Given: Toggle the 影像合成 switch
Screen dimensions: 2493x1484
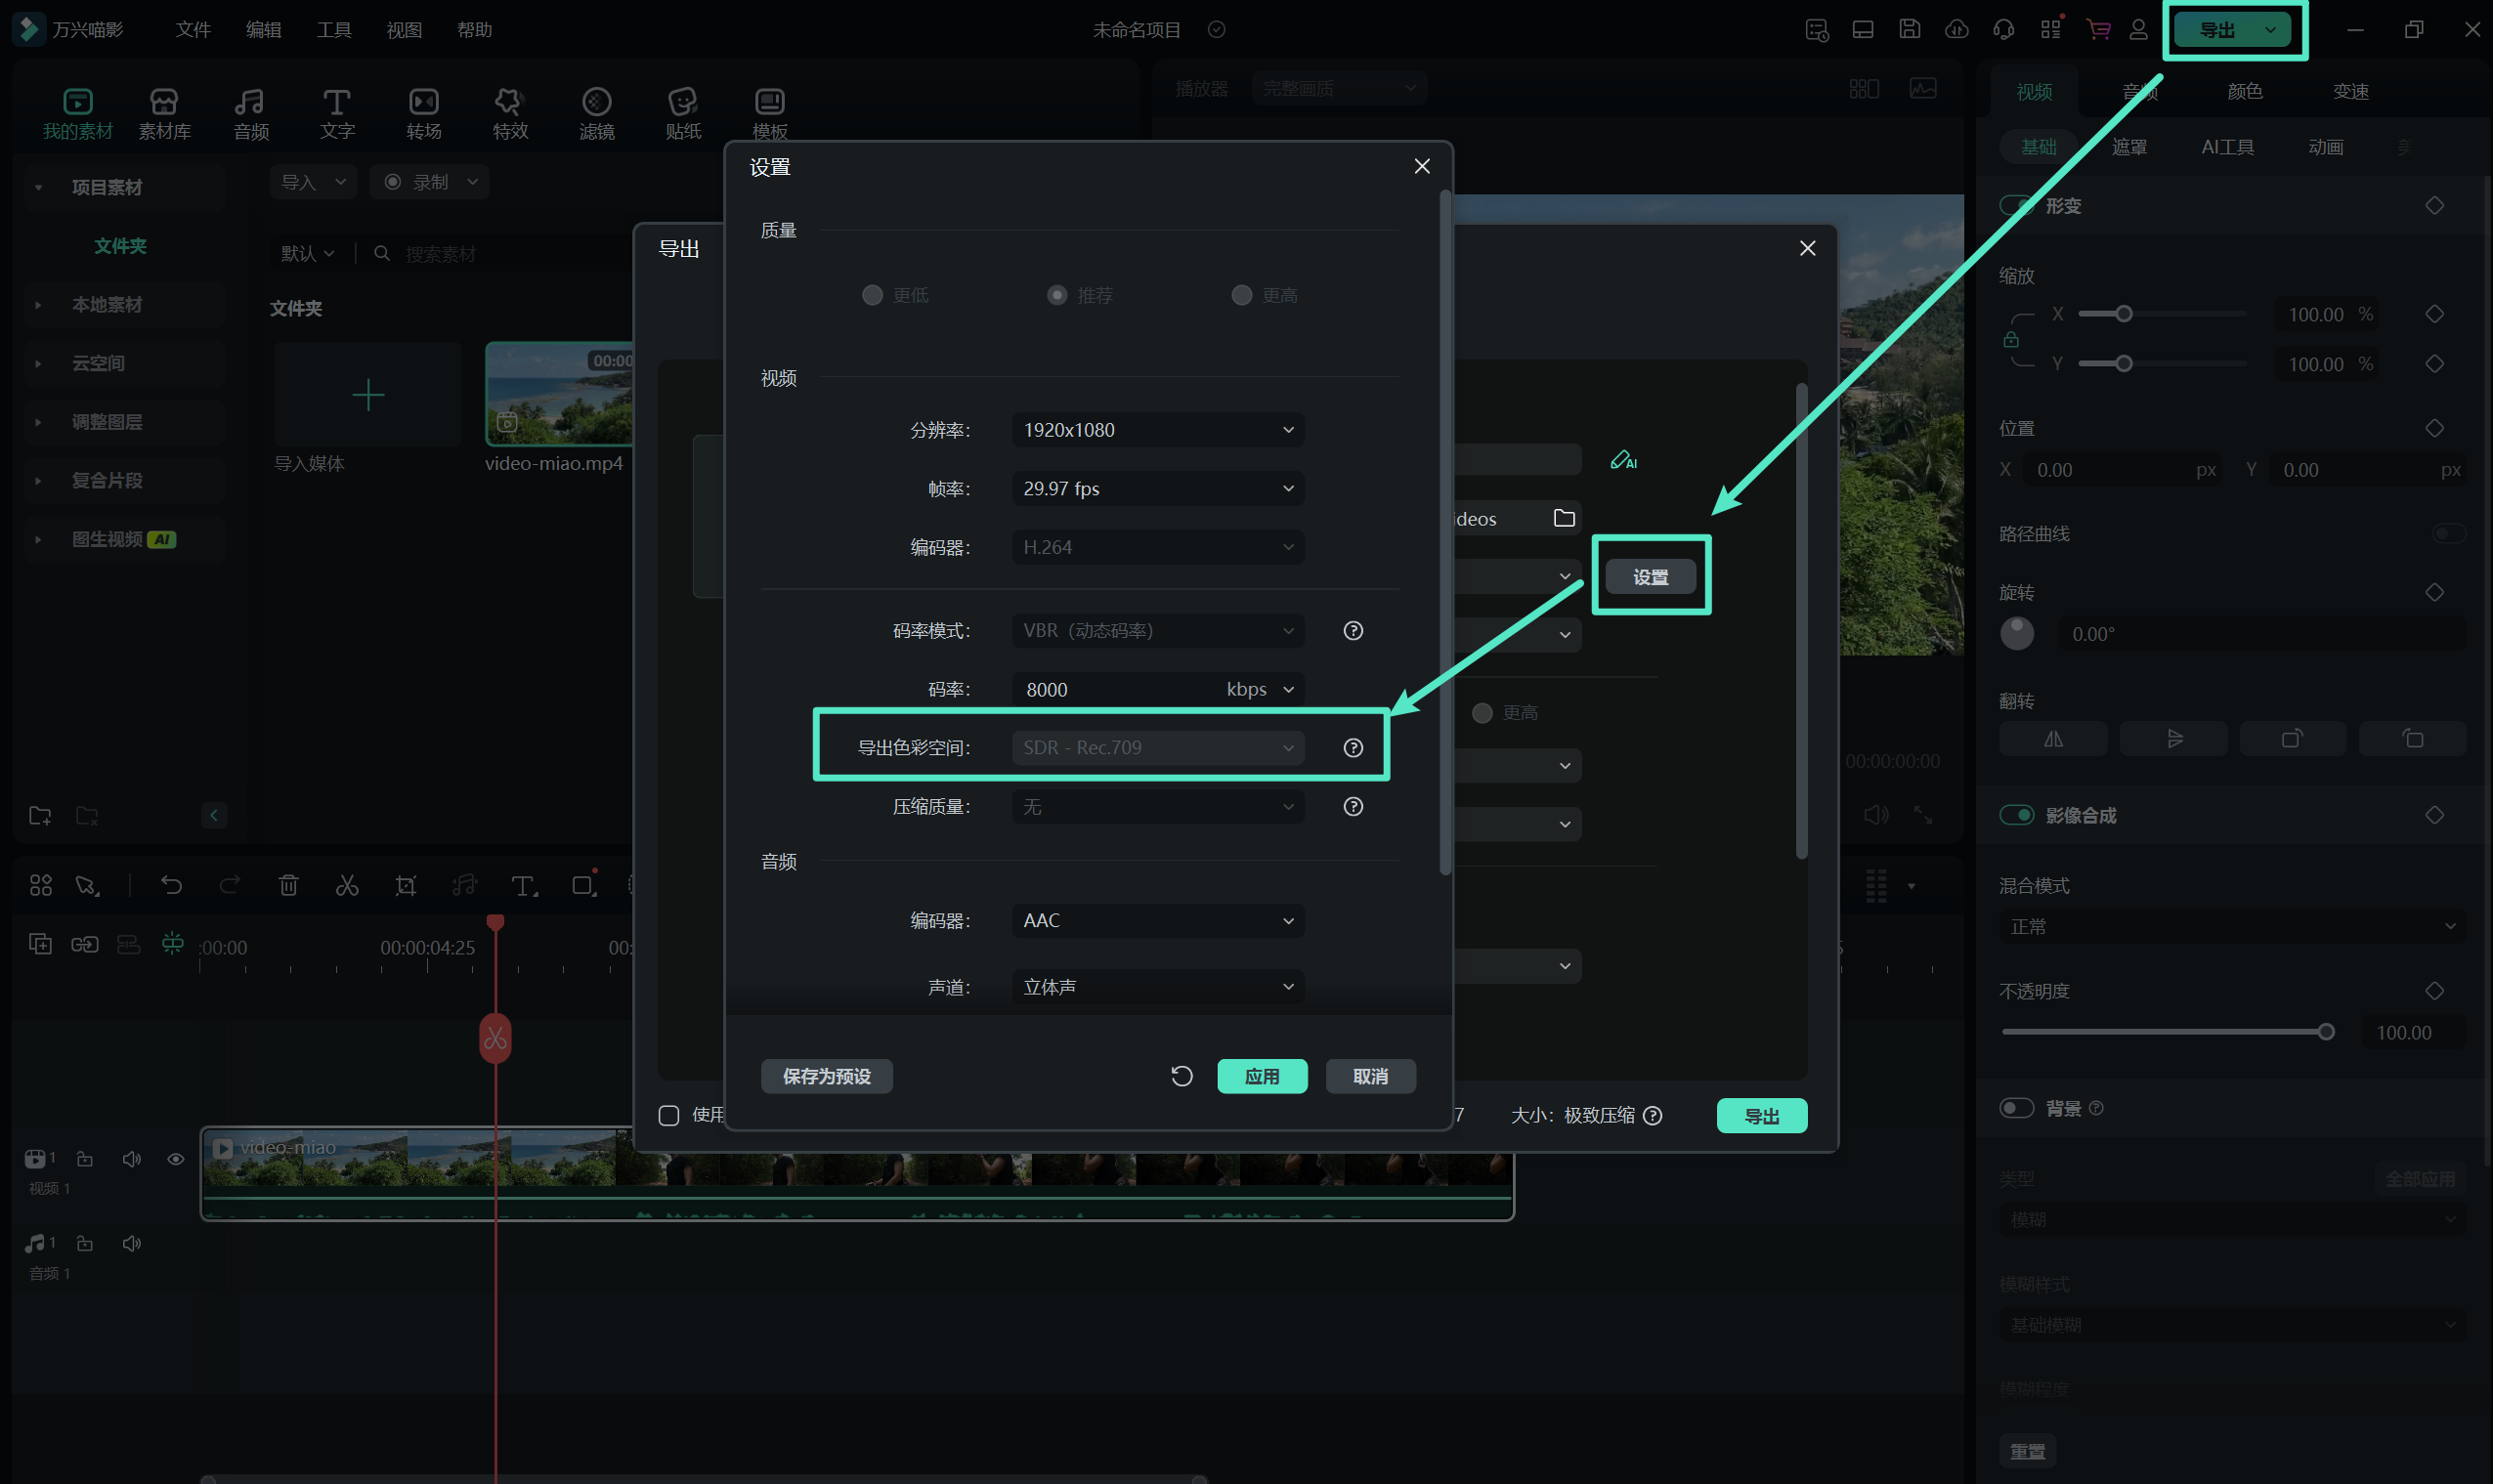Looking at the screenshot, I should 2016,815.
